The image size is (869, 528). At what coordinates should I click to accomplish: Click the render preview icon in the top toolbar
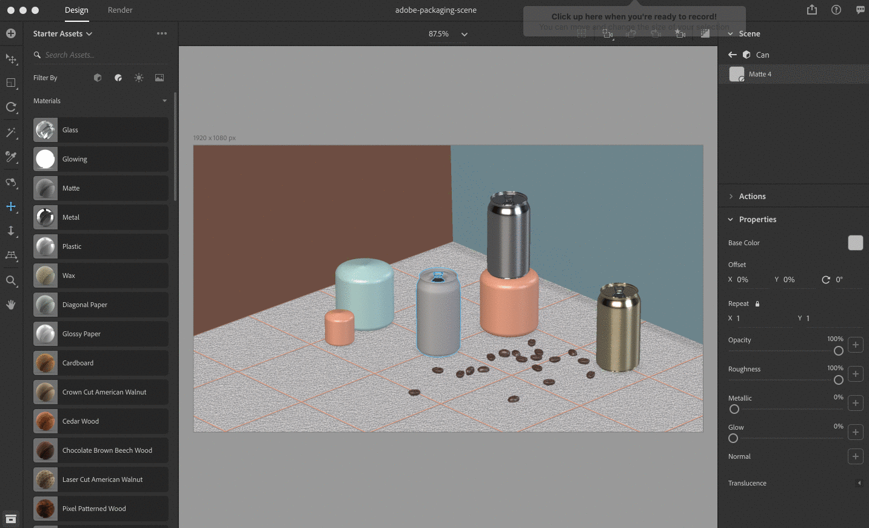pos(705,34)
